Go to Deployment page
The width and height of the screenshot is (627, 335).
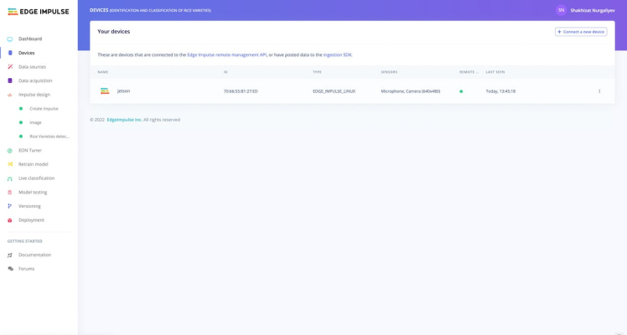(x=31, y=220)
